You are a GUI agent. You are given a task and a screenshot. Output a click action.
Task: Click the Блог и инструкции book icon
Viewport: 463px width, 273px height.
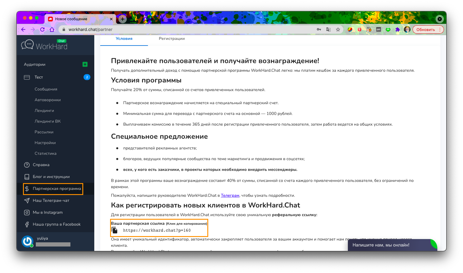click(x=27, y=177)
